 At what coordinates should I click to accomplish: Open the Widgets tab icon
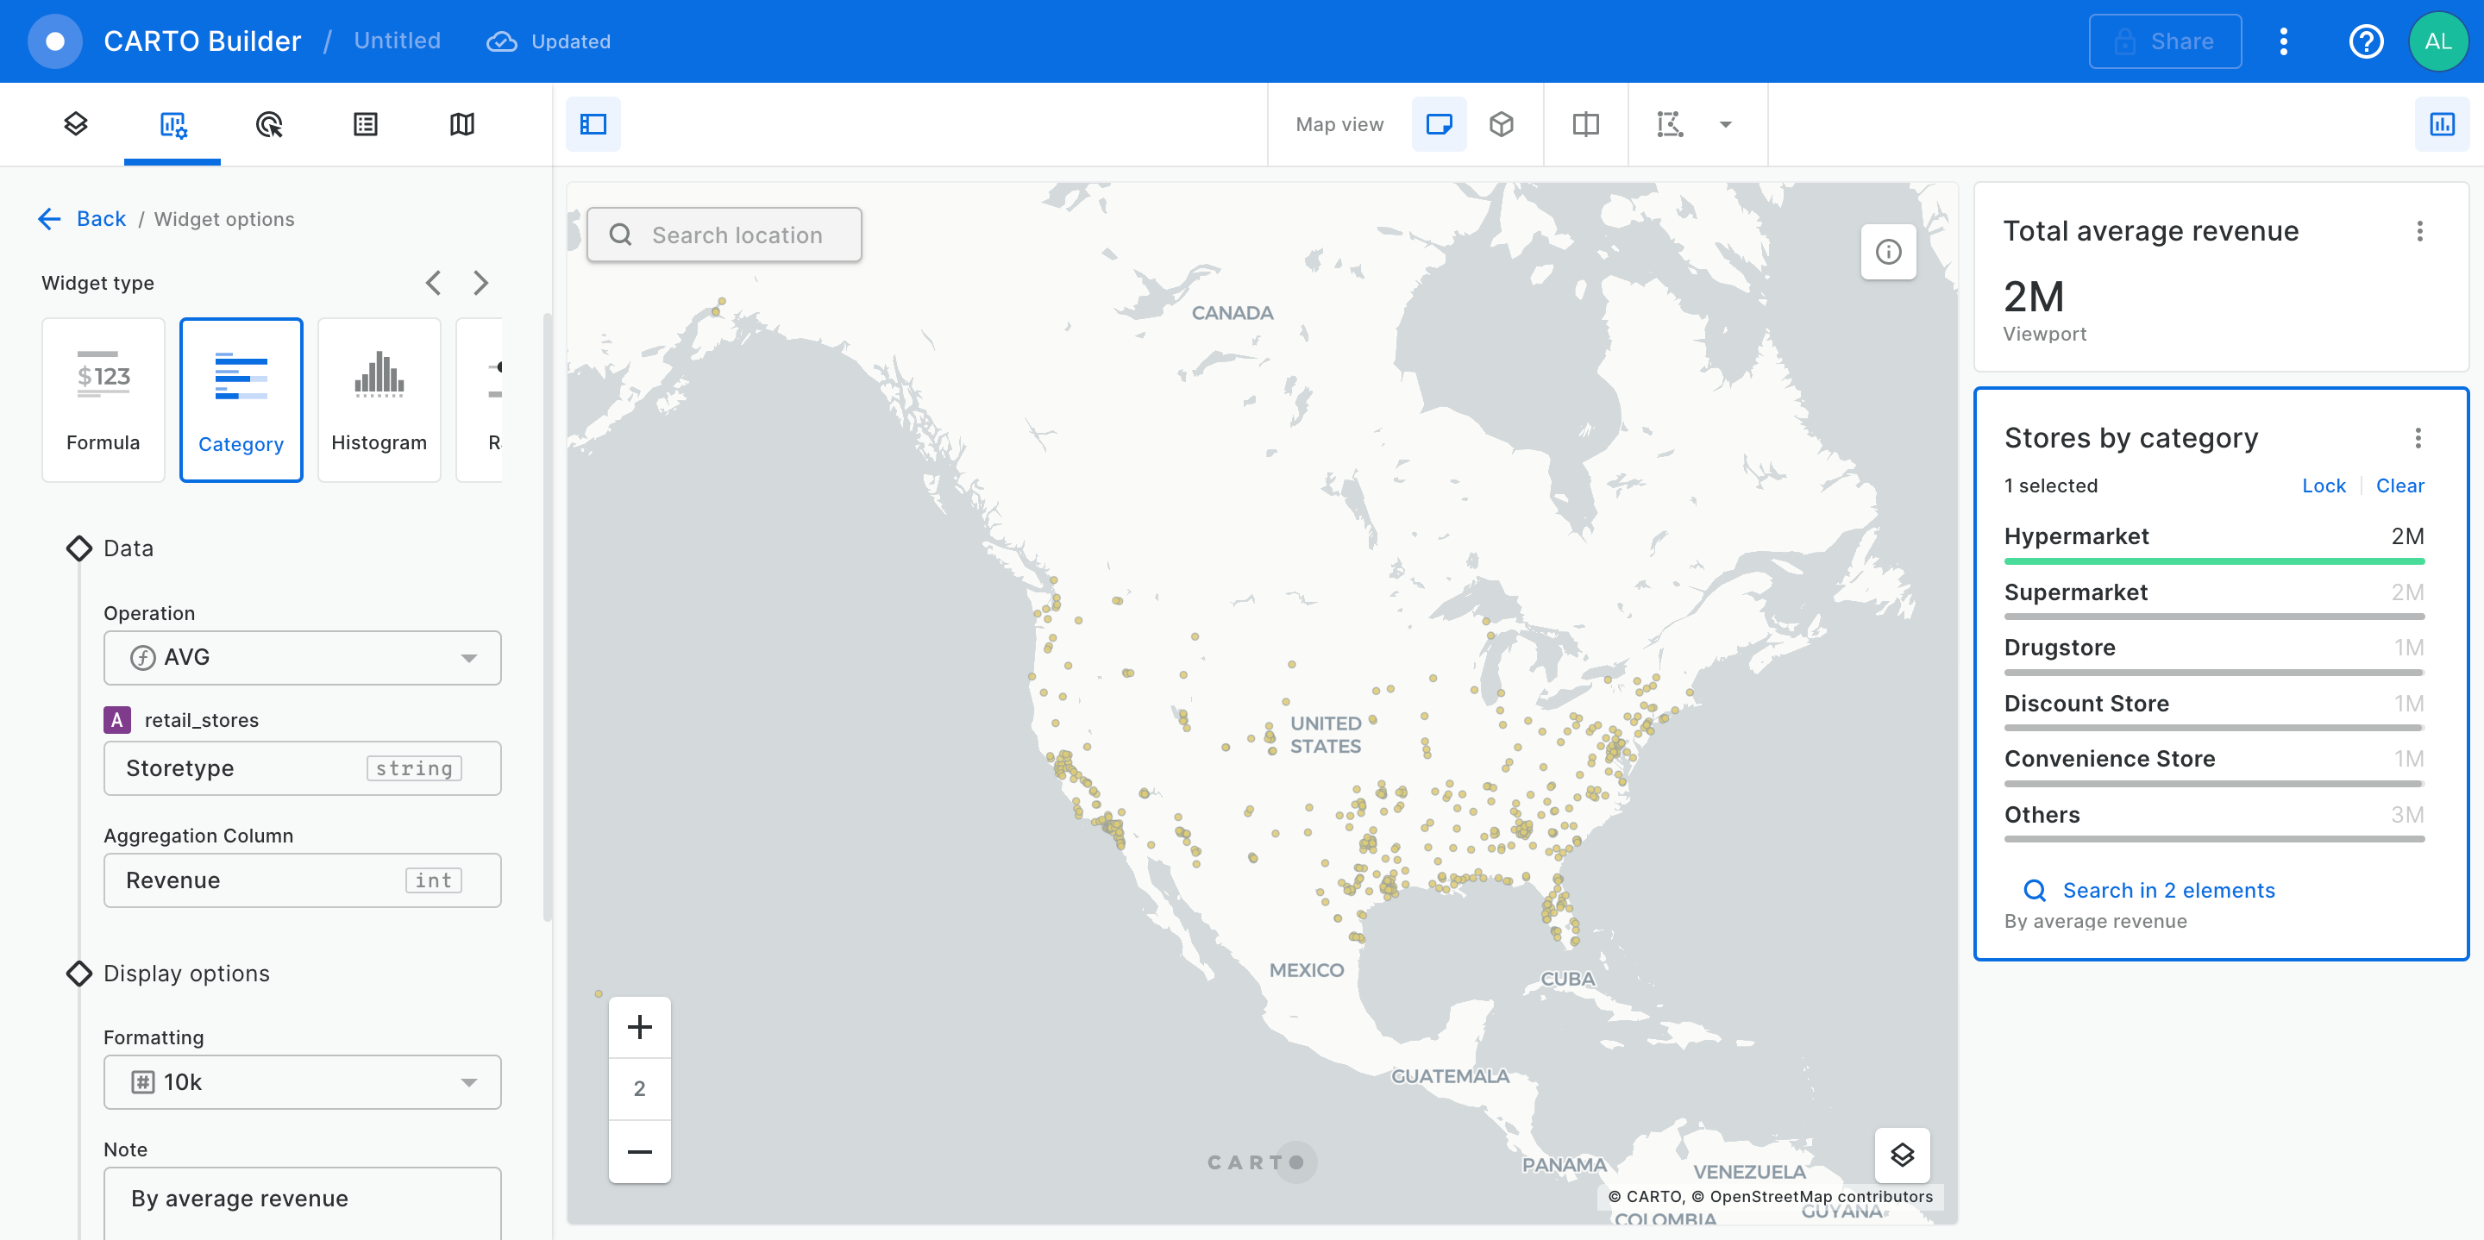click(172, 124)
